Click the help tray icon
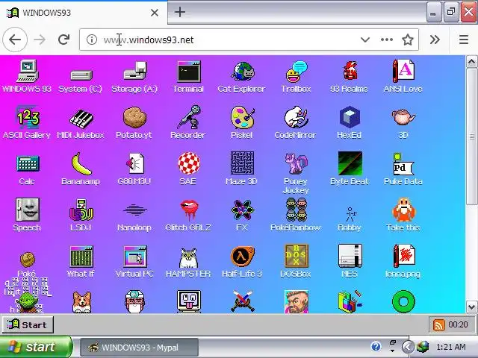Viewport: 478px width, 358px height. tap(376, 346)
